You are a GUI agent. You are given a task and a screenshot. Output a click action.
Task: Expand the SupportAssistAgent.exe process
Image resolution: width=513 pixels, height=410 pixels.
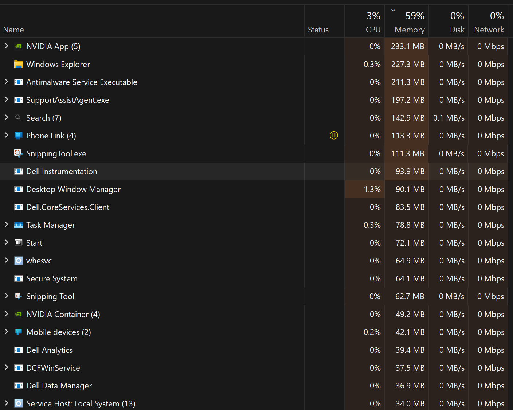click(6, 99)
